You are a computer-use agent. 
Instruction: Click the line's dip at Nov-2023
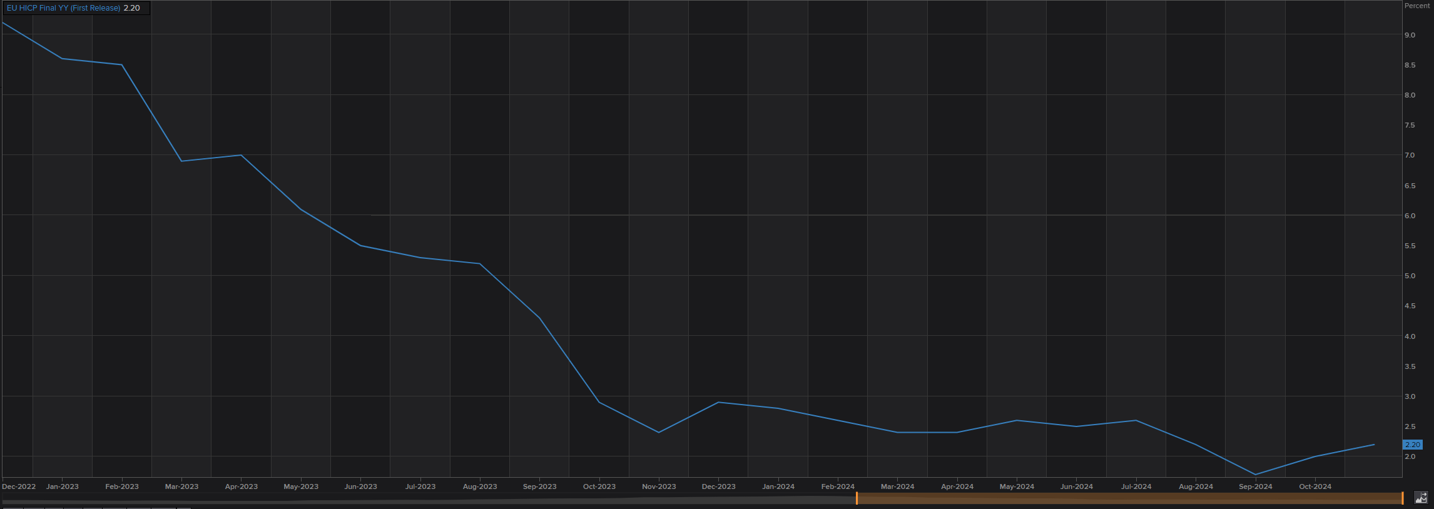(659, 432)
